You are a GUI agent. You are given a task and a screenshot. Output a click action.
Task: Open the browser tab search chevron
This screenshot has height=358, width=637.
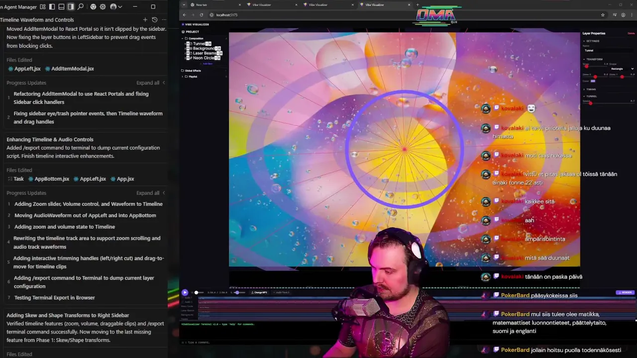(x=184, y=4)
